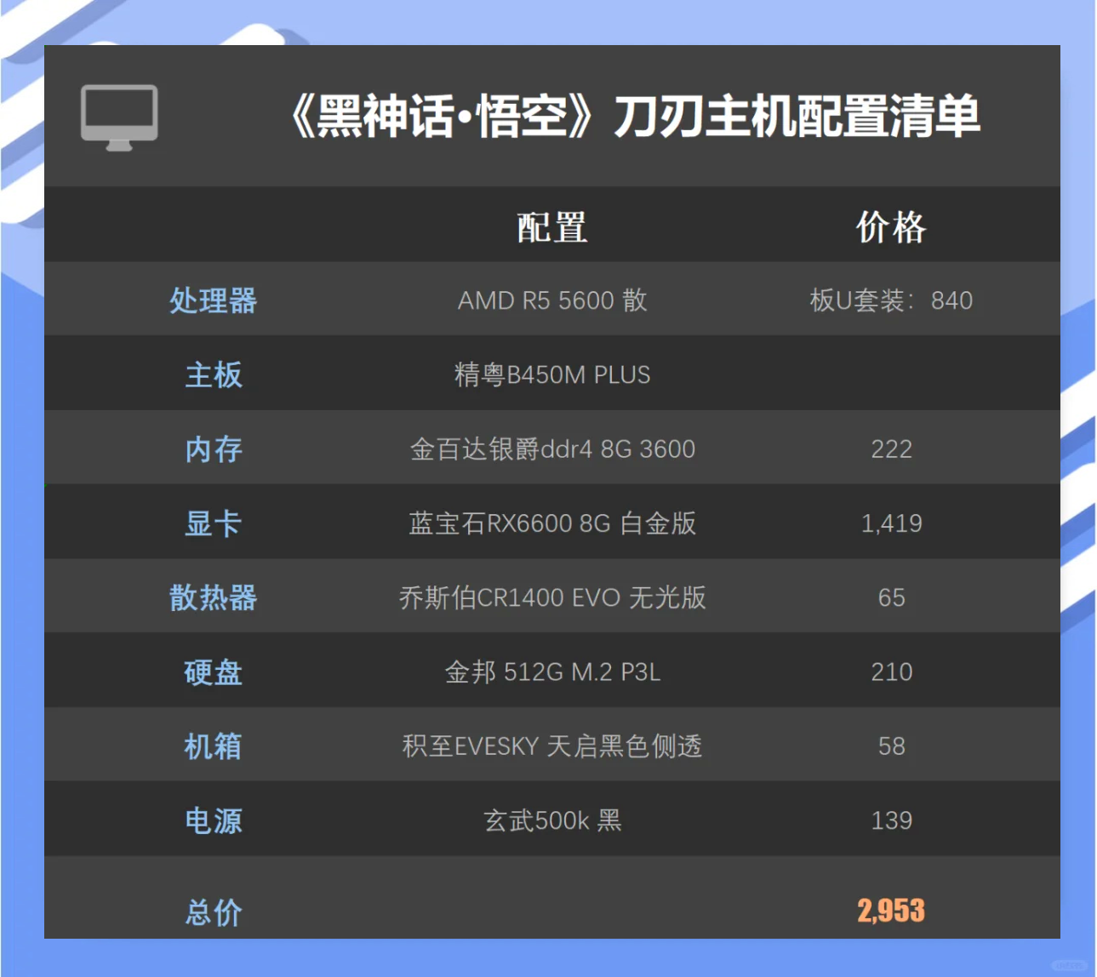Click the cooler price 65

tap(891, 597)
